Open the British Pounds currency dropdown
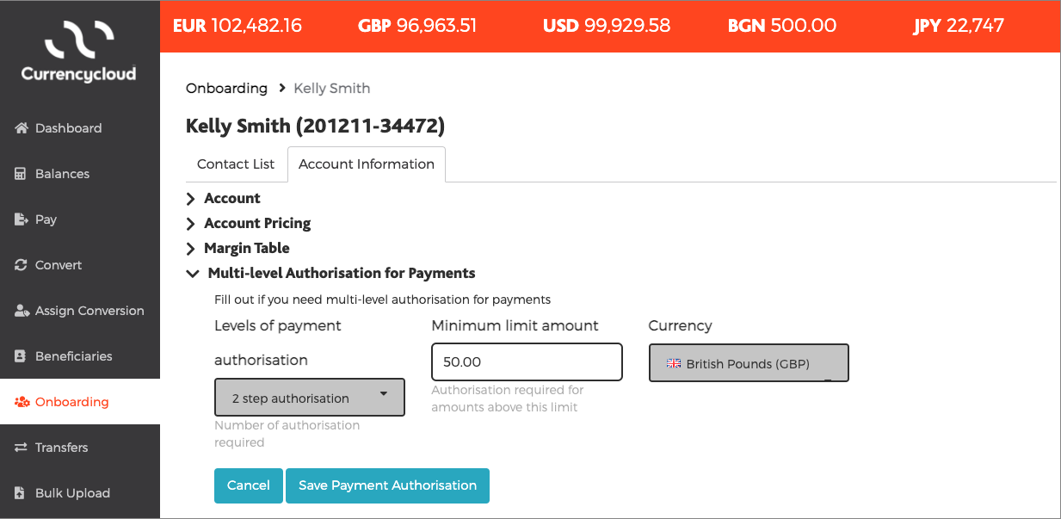This screenshot has width=1061, height=519. (x=749, y=363)
